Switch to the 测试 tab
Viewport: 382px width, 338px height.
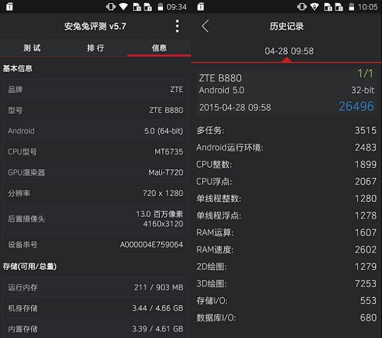[32, 48]
